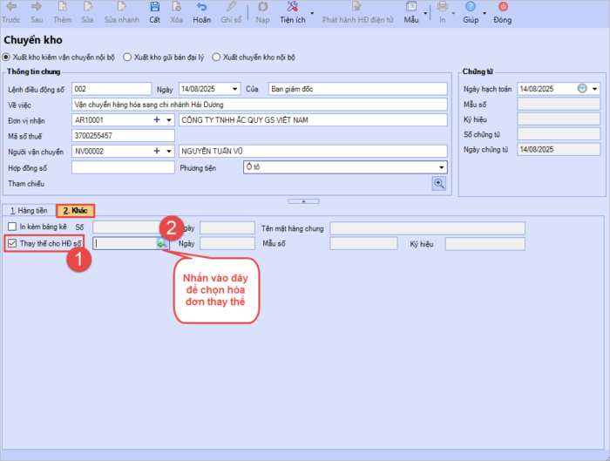The width and height of the screenshot is (610, 461).
Task: Click the Giúp help icon
Action: 471,8
